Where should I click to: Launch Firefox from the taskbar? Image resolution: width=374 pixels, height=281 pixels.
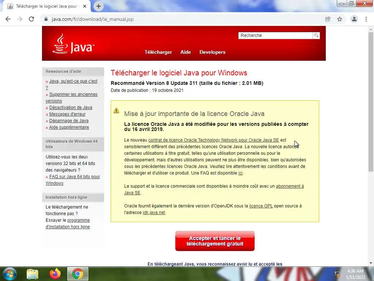click(55, 274)
